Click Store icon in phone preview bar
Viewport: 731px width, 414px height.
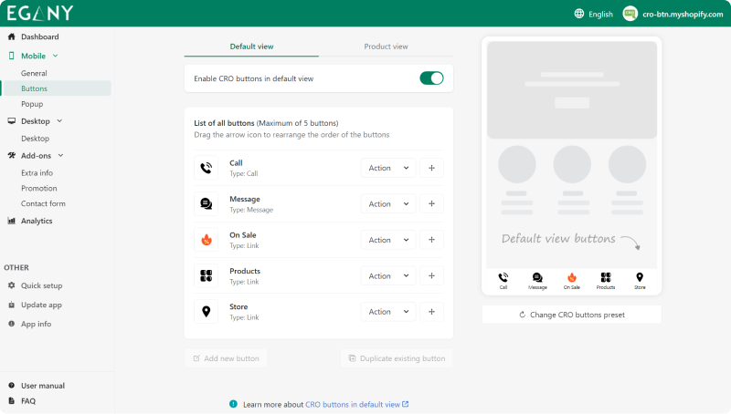[640, 280]
